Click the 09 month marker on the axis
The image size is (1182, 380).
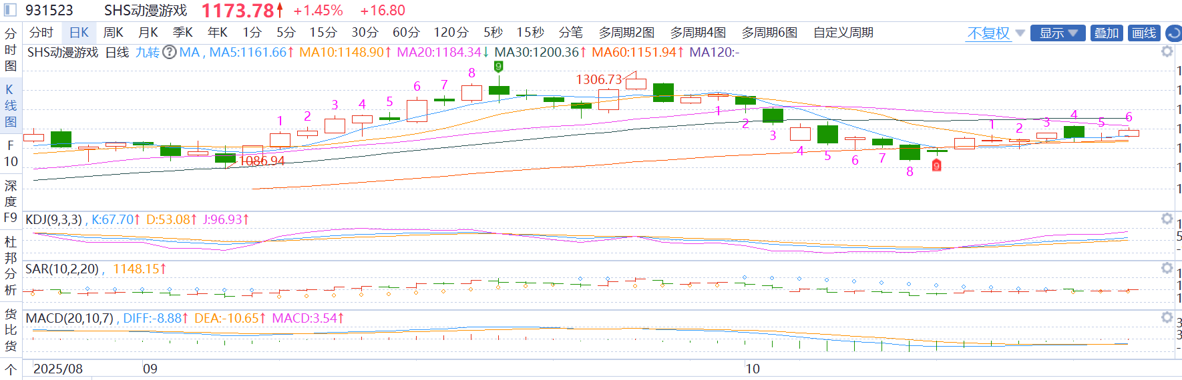[x=150, y=369]
